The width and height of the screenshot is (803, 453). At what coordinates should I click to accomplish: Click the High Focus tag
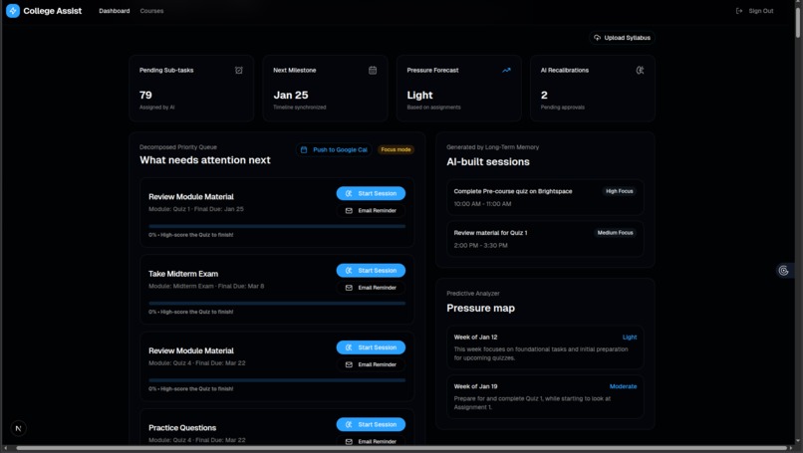pos(619,191)
